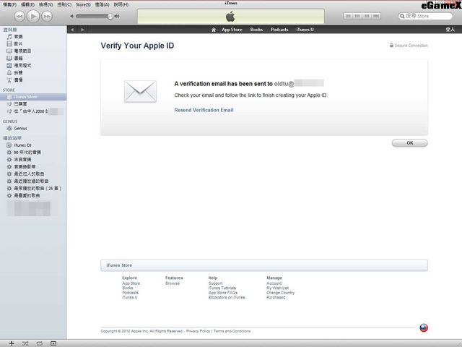Open the 編輯(E) menu
462x347 pixels.
point(27,5)
